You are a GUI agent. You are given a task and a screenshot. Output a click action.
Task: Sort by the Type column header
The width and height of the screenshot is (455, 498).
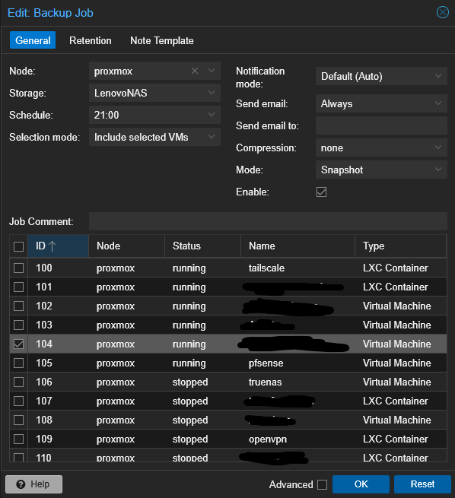click(x=401, y=246)
